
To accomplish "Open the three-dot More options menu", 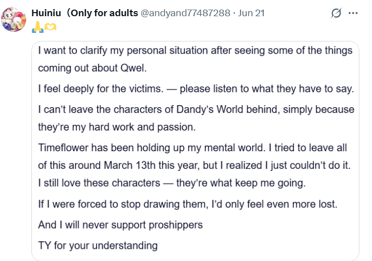I will click(x=353, y=13).
